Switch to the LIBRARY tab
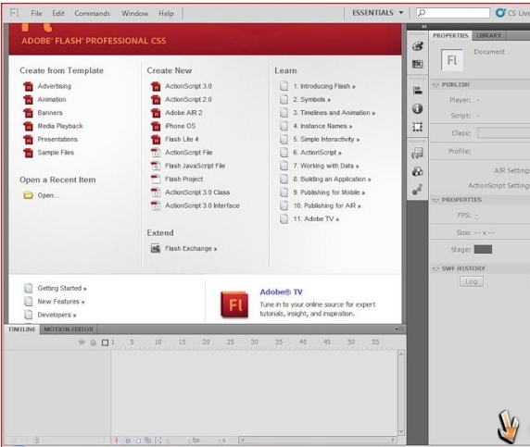Screen dimensions: 530x447 pos(488,35)
